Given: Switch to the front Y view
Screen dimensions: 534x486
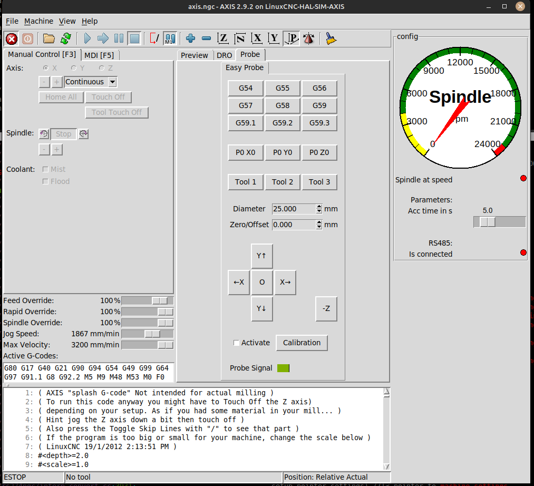Looking at the screenshot, I should (x=274, y=38).
